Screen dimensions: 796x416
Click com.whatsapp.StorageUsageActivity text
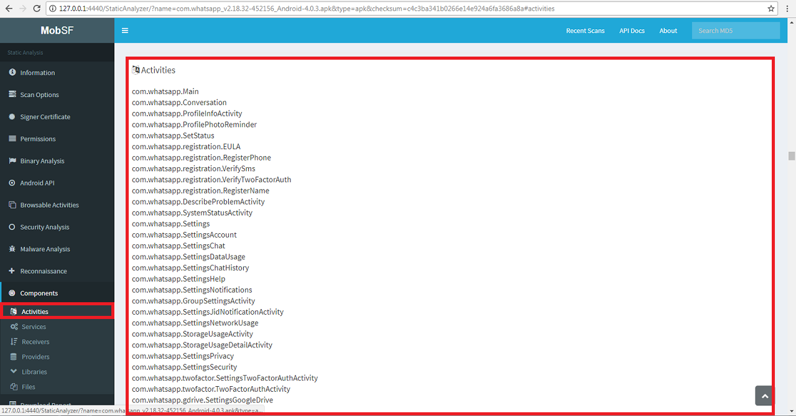[192, 334]
